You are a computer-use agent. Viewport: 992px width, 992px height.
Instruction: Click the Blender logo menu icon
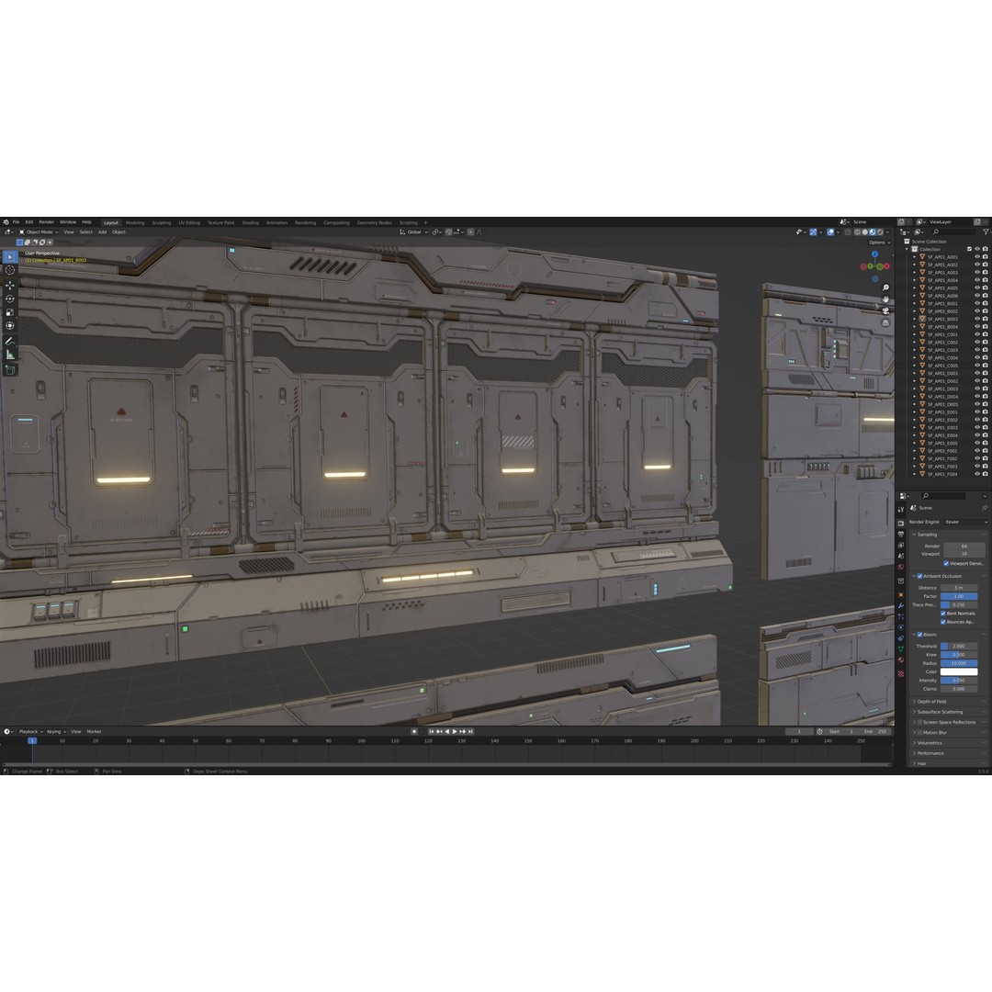point(6,222)
